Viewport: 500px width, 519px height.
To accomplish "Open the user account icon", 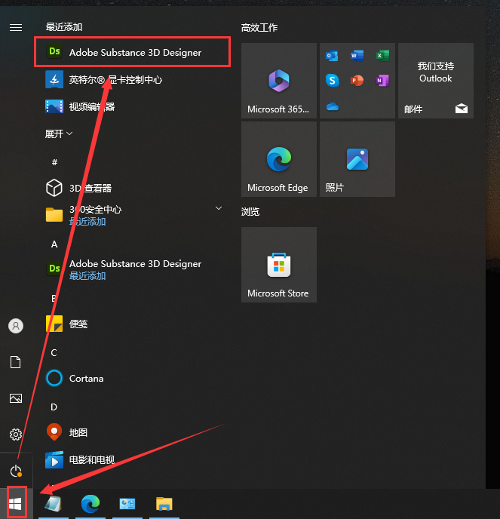I will click(16, 326).
